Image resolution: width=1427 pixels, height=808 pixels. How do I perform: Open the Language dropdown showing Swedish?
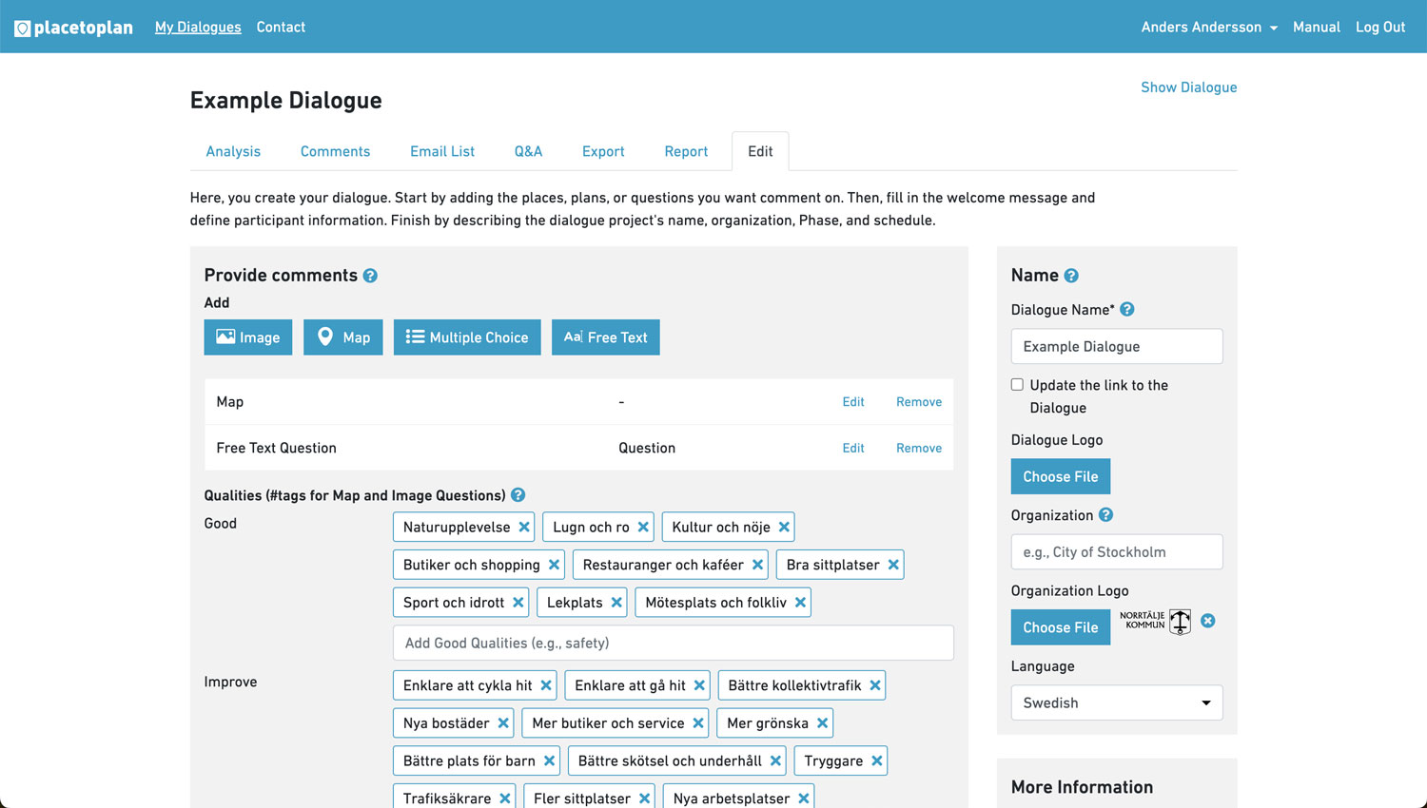1116,703
